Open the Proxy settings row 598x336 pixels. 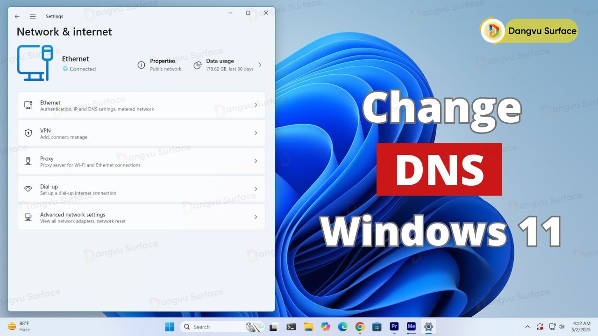coord(141,161)
